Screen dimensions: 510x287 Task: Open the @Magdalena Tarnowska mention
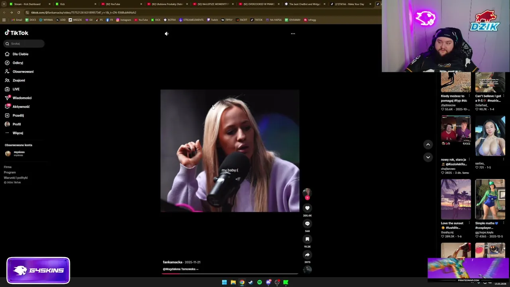tap(180, 269)
